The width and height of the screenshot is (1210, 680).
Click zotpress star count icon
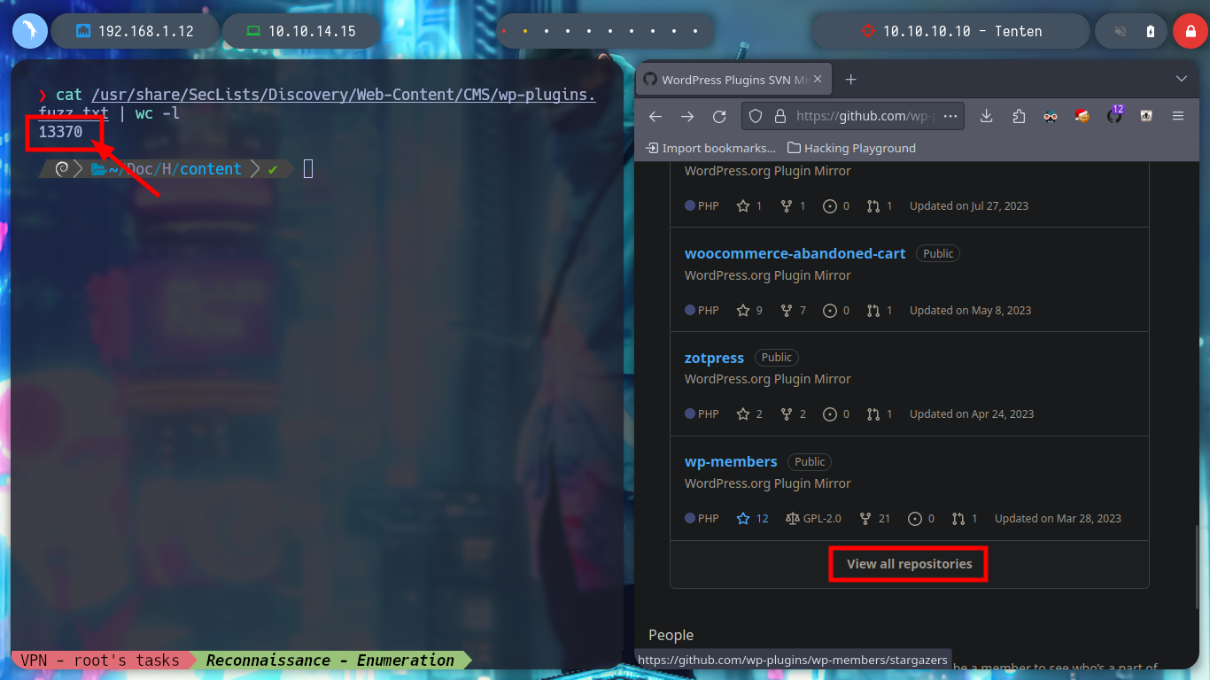point(743,414)
